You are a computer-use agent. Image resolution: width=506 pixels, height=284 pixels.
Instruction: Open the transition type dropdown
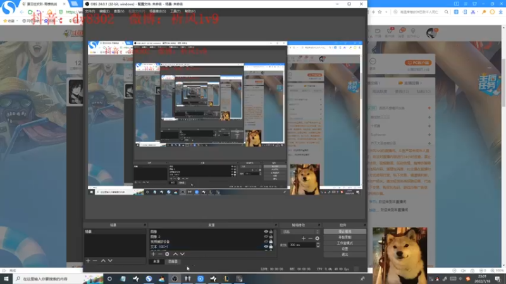pyautogui.click(x=300, y=232)
